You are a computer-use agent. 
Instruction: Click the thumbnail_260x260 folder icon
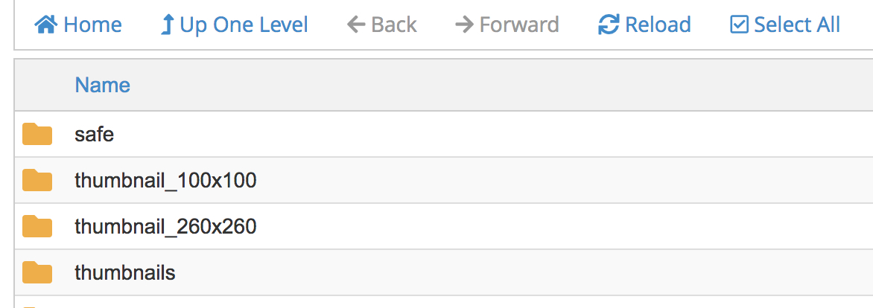click(x=37, y=226)
